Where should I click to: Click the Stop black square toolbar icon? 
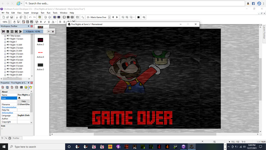point(138,17)
